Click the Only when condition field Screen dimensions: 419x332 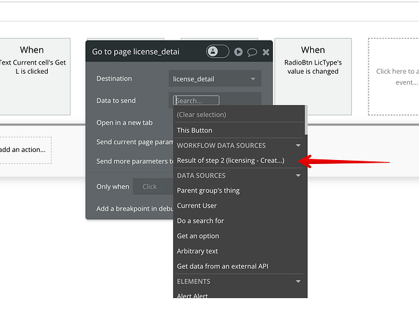coord(153,187)
